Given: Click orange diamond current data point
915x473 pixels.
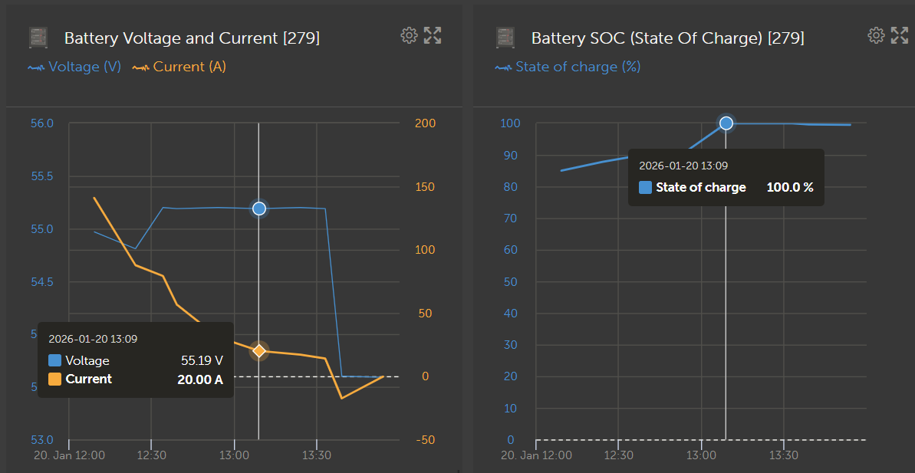Looking at the screenshot, I should coord(259,351).
